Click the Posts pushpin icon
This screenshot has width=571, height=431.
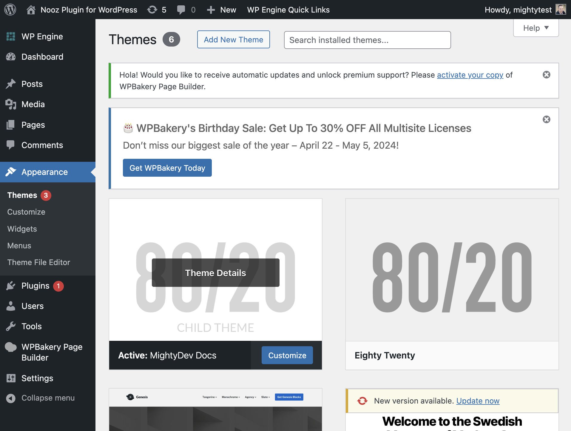click(x=11, y=84)
